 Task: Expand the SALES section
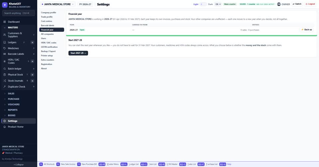19,93
